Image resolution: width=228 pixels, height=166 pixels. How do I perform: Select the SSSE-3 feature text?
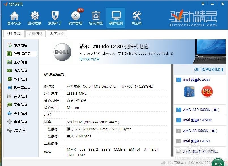tap(120, 149)
